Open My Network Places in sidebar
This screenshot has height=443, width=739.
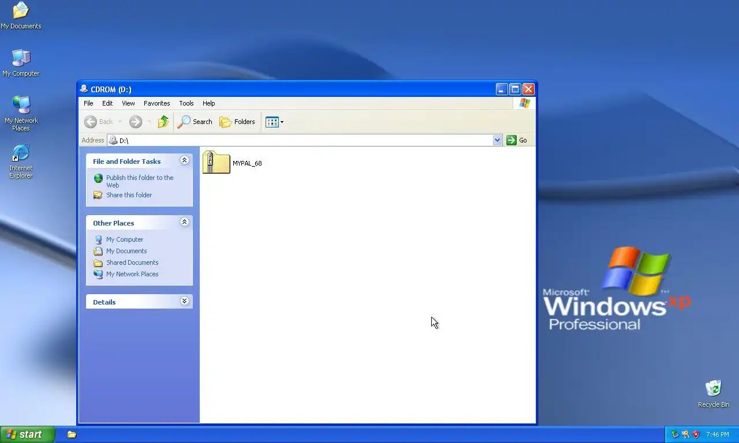(132, 274)
